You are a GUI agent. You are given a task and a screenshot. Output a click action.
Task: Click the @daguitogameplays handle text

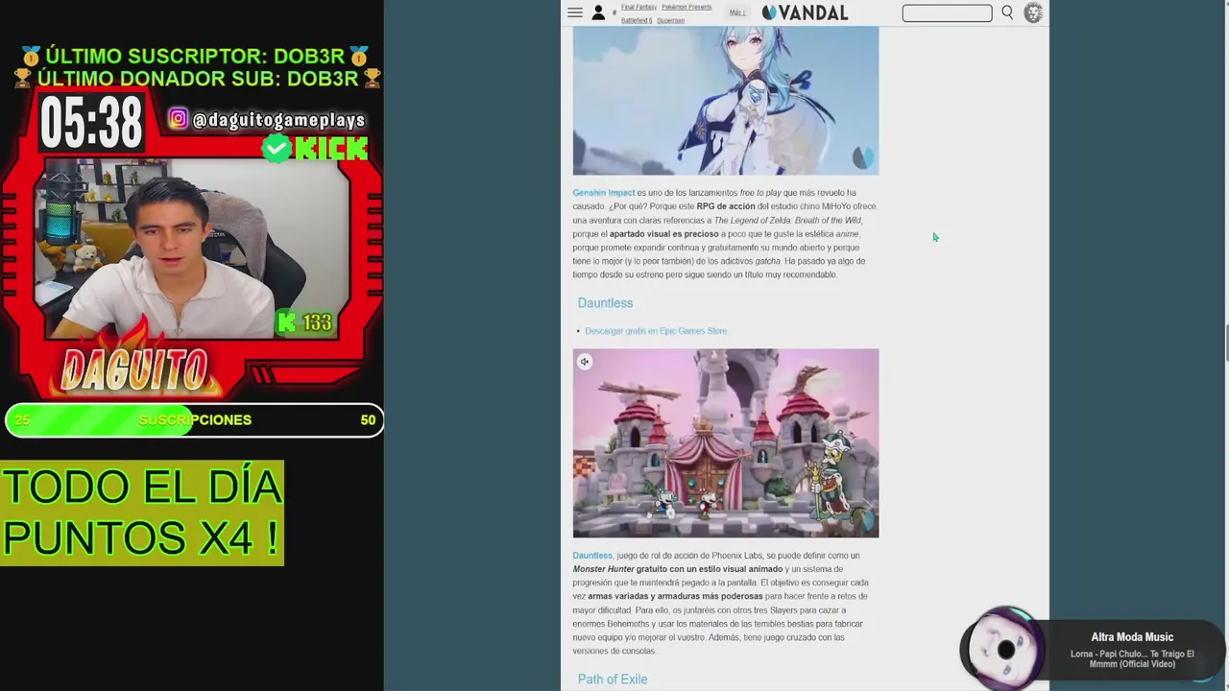(x=278, y=120)
